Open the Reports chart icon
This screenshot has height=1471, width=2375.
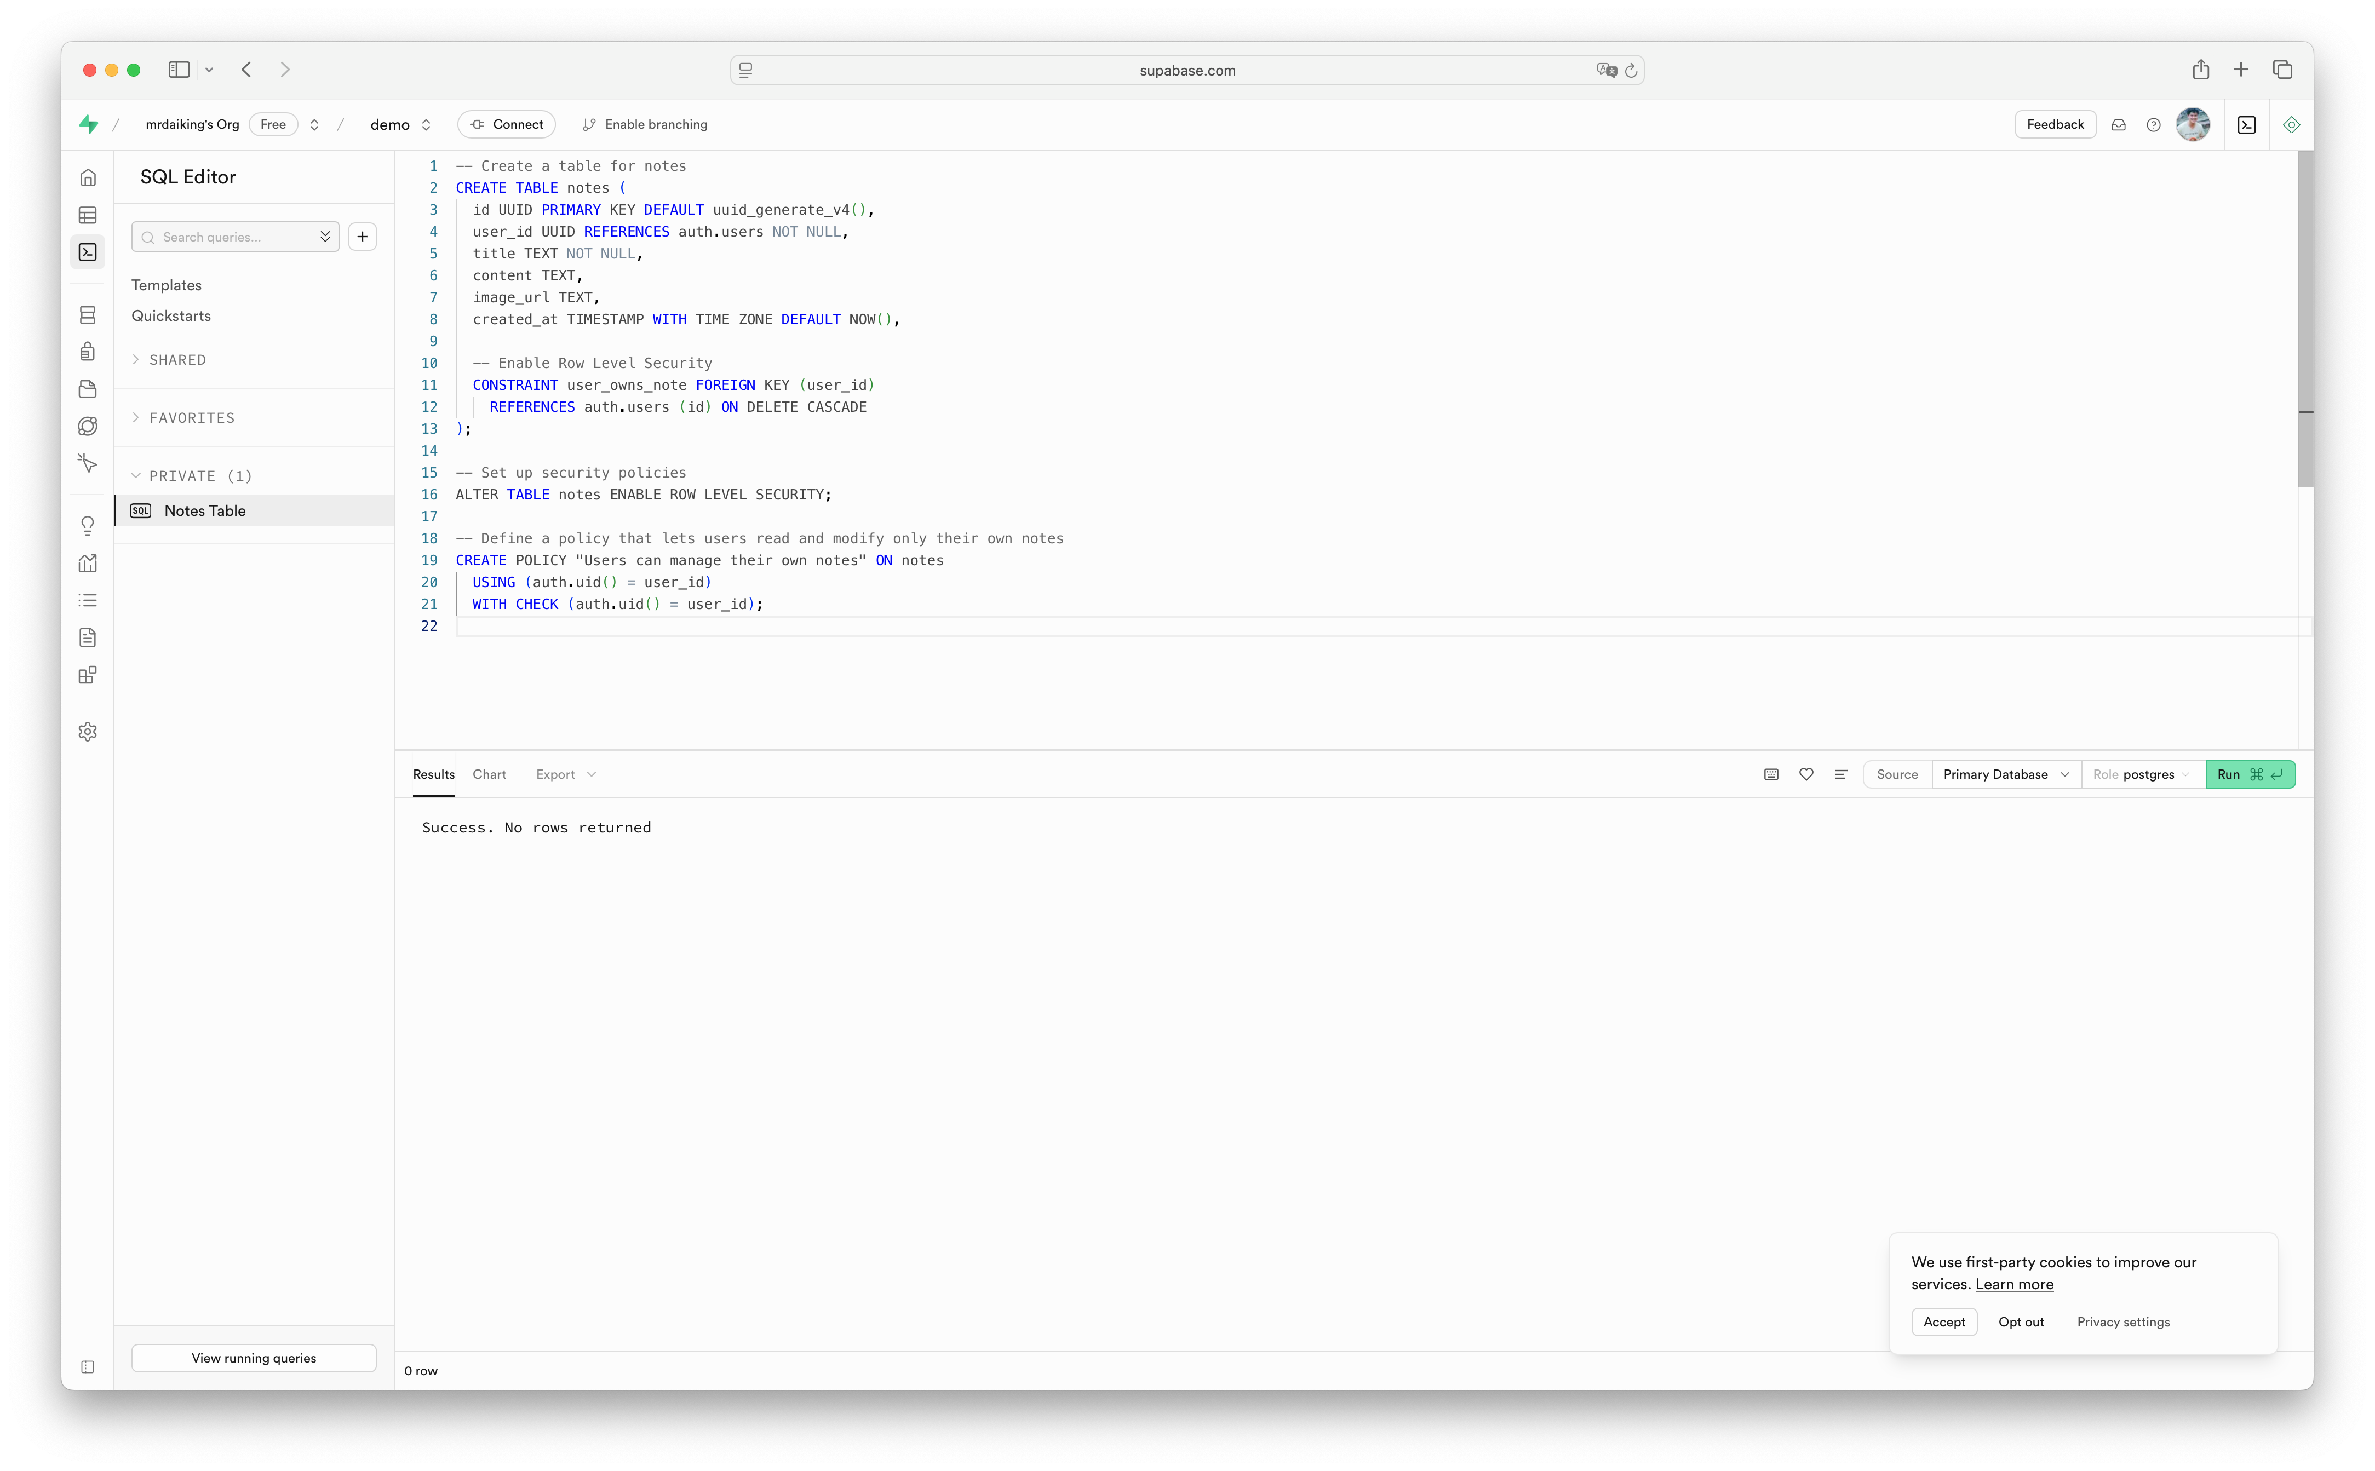pos(88,564)
